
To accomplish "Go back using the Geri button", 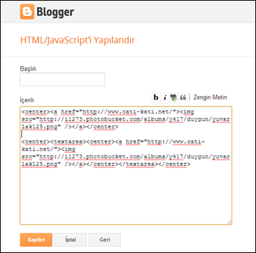I will (105, 240).
